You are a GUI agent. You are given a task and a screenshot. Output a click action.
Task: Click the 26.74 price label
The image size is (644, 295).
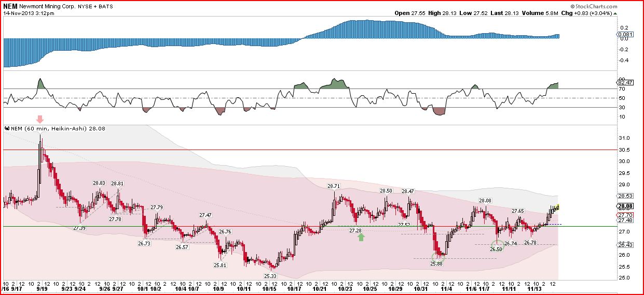511,243
